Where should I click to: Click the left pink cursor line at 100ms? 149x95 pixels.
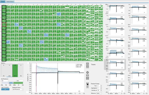coord(36,77)
